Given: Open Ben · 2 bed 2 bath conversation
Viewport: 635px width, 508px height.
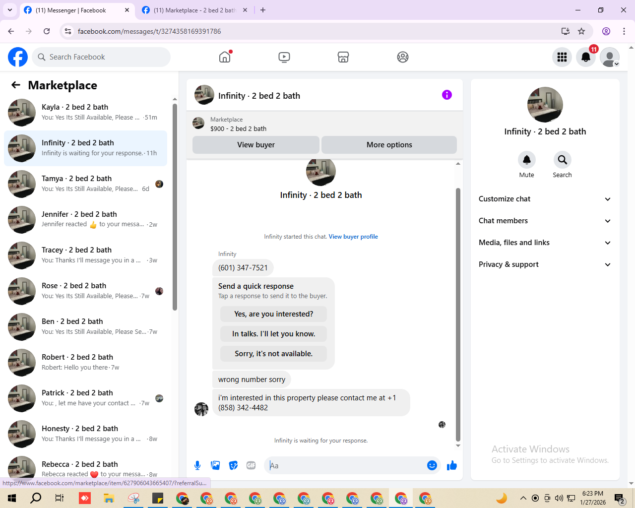Looking at the screenshot, I should tap(86, 327).
